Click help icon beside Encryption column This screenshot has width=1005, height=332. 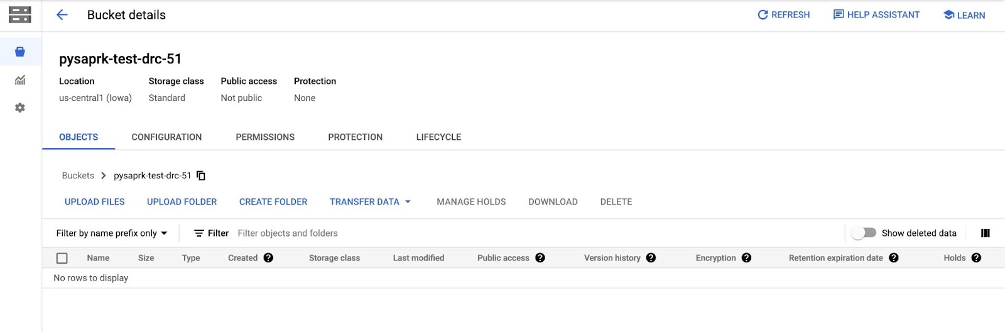pyautogui.click(x=746, y=258)
